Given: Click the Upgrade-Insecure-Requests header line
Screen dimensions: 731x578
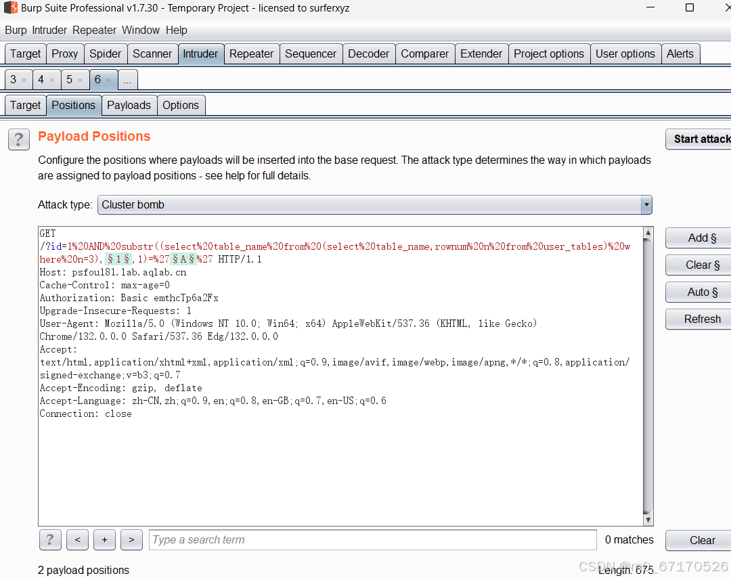Looking at the screenshot, I should tap(115, 311).
